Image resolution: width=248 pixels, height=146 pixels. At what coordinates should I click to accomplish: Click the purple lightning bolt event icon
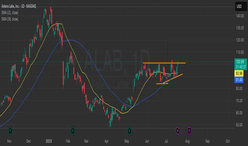click(178, 131)
